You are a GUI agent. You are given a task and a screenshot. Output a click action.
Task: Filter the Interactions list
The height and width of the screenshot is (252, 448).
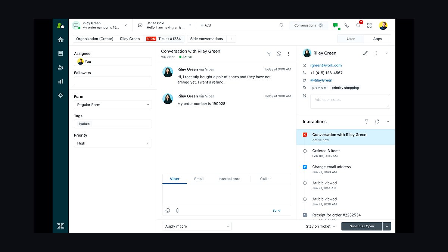point(366,122)
